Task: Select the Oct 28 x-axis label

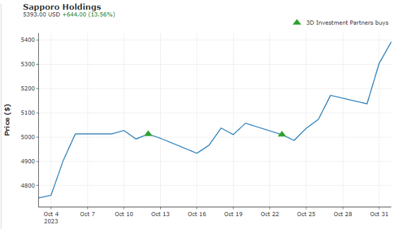Action: pyautogui.click(x=343, y=214)
